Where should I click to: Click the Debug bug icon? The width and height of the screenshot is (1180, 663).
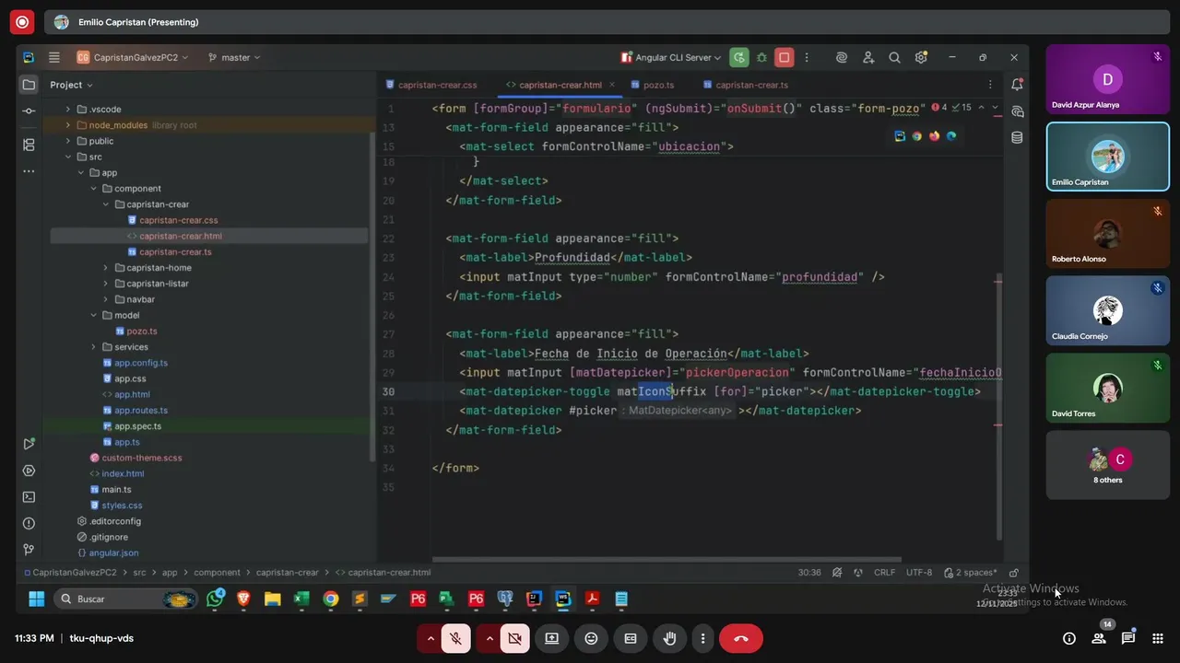(x=761, y=57)
